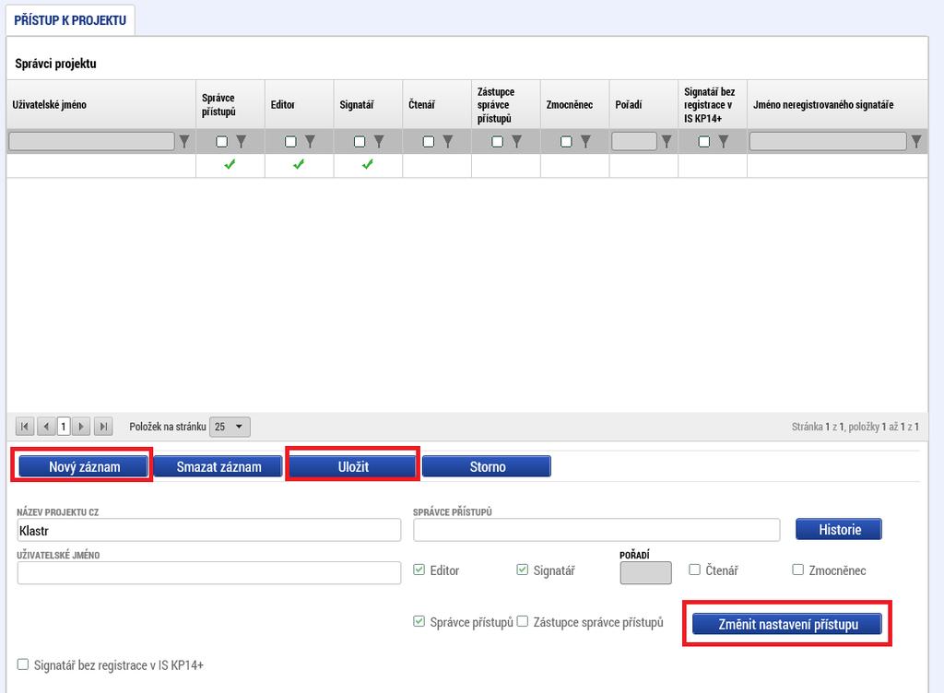Screen dimensions: 944x693
Task: Click Nový záznam button
Action: pos(84,467)
